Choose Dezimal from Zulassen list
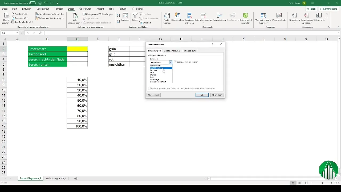Image resolution: width=341 pixels, height=192 pixels. (161, 70)
